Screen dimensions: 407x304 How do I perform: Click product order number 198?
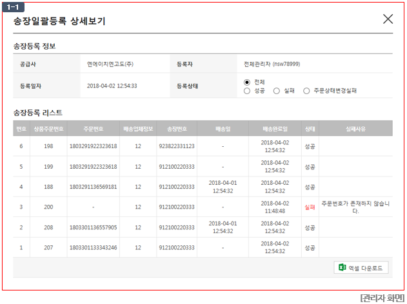click(48, 146)
